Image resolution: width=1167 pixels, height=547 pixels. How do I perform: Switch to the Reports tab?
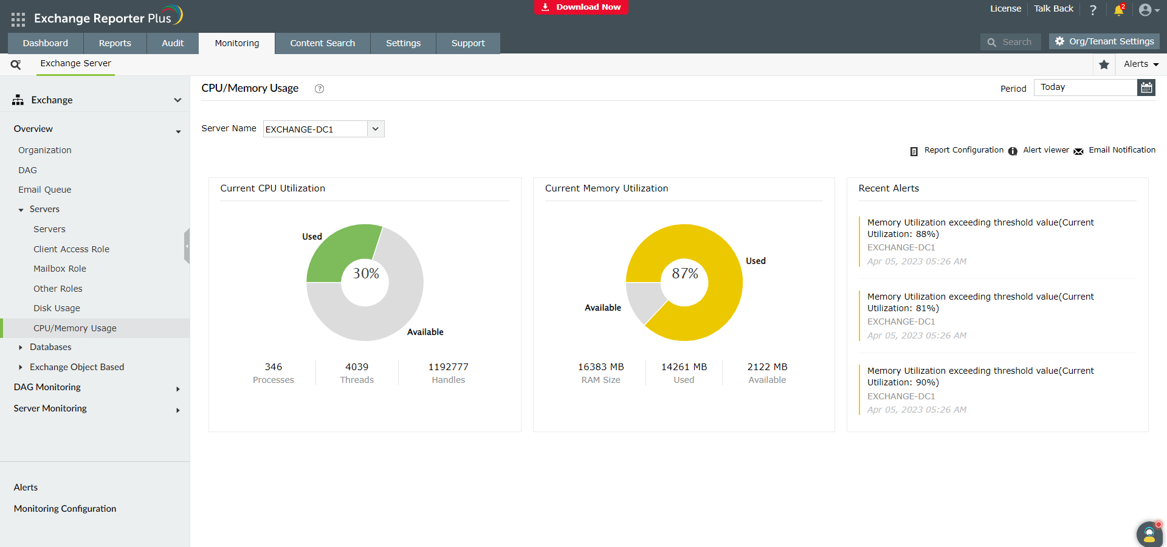point(115,43)
